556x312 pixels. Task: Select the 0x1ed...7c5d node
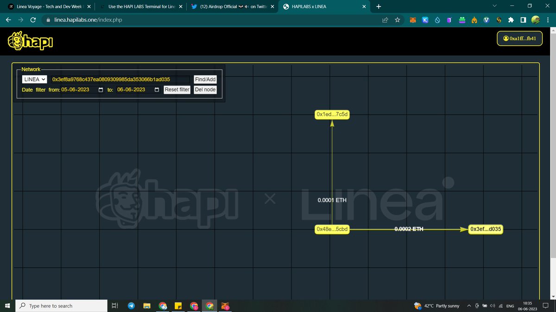point(332,114)
